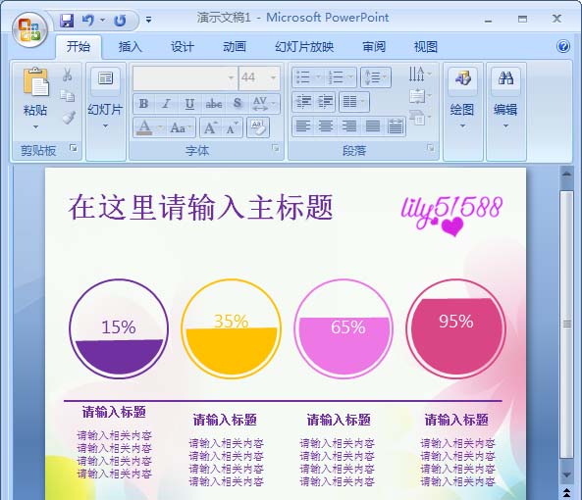Toggle Underline formatting
The width and height of the screenshot is (582, 500).
click(x=189, y=103)
